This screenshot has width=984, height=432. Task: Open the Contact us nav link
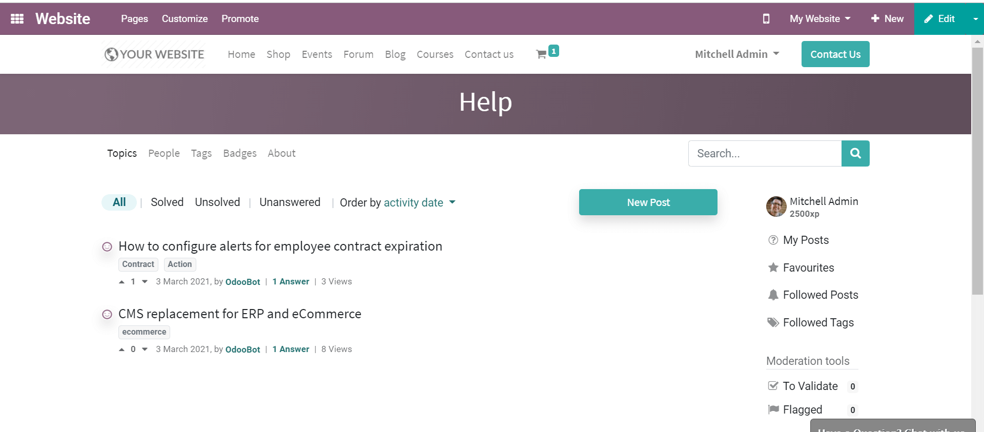(x=489, y=54)
